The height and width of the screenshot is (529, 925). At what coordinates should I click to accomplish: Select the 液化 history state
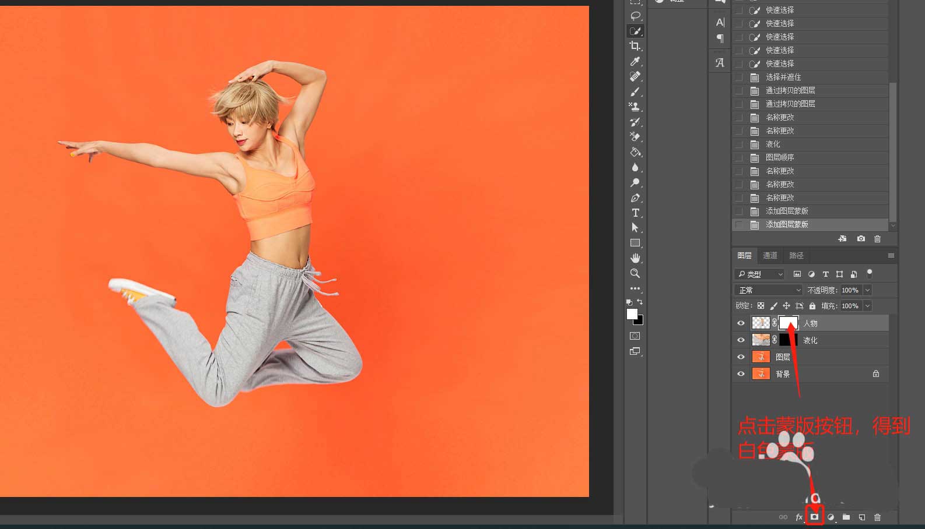[810, 144]
